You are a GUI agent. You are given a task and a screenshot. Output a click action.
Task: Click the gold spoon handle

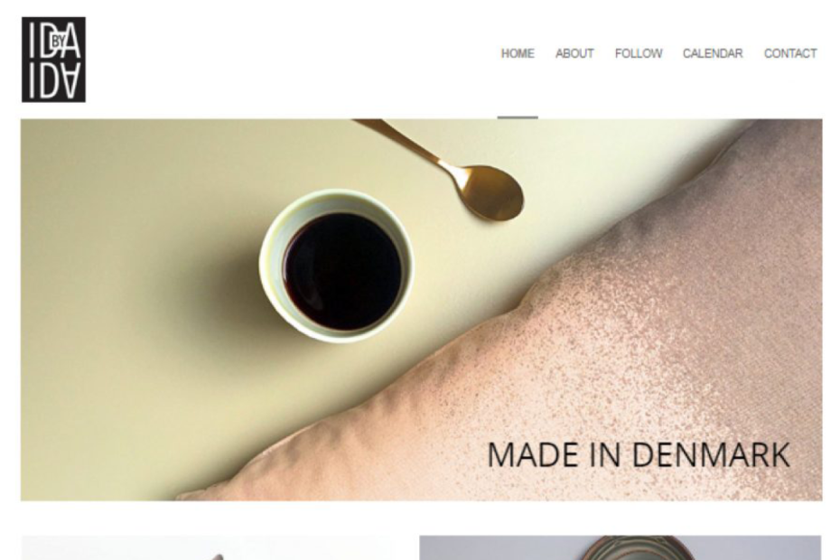click(407, 142)
